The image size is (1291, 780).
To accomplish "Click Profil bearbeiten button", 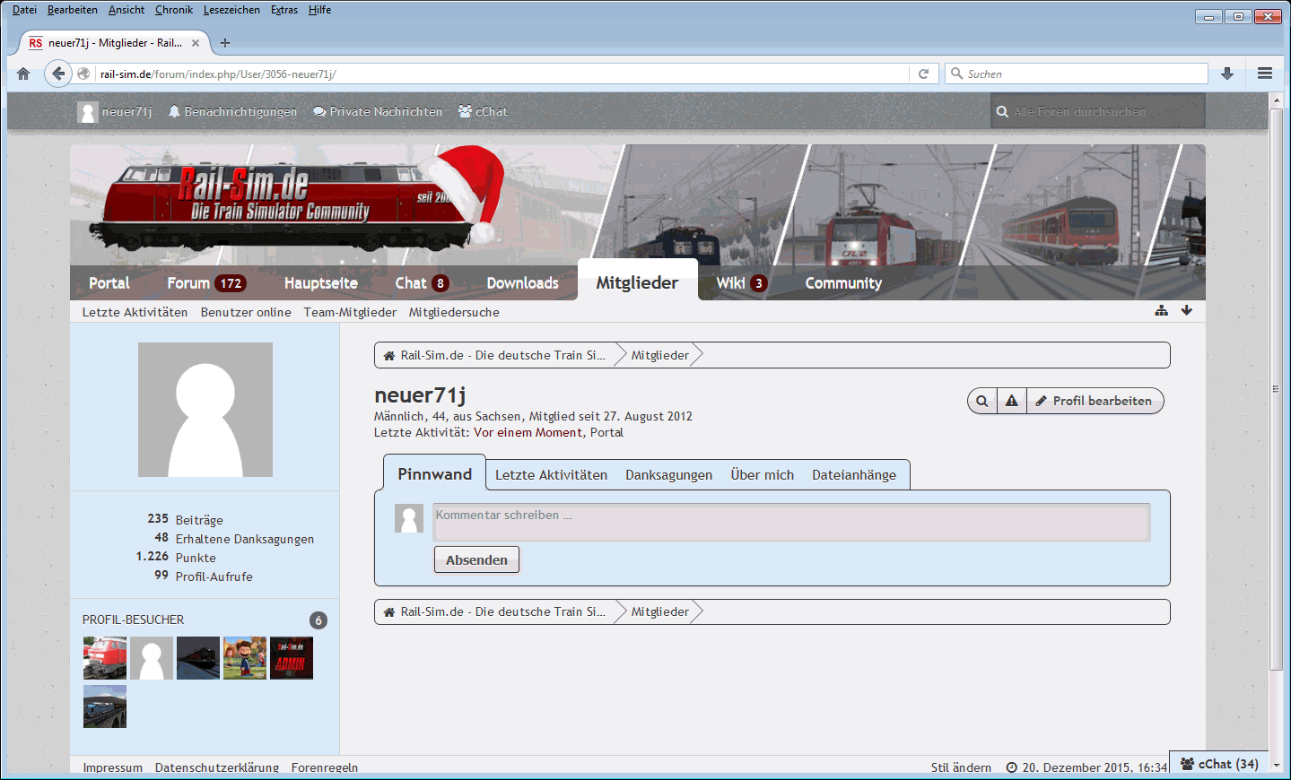I will click(1095, 401).
